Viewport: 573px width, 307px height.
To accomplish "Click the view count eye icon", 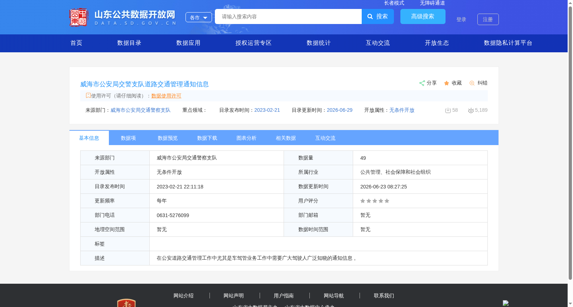I will [x=471, y=110].
